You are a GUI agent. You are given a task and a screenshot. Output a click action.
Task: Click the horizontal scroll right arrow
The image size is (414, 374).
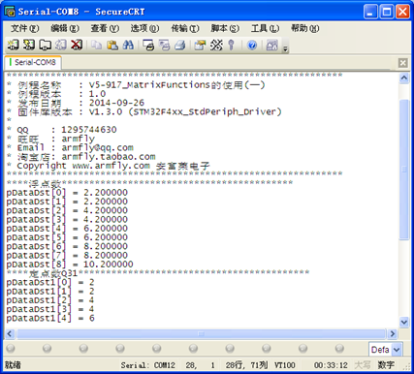pyautogui.click(x=393, y=333)
